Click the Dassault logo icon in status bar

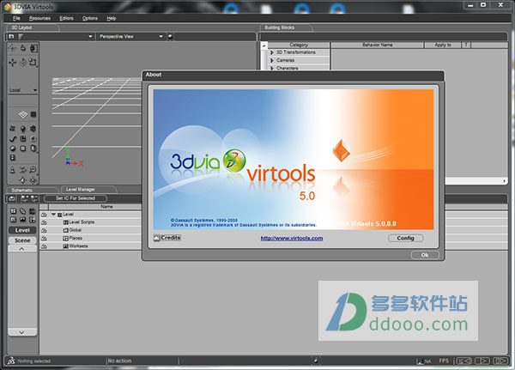11,361
